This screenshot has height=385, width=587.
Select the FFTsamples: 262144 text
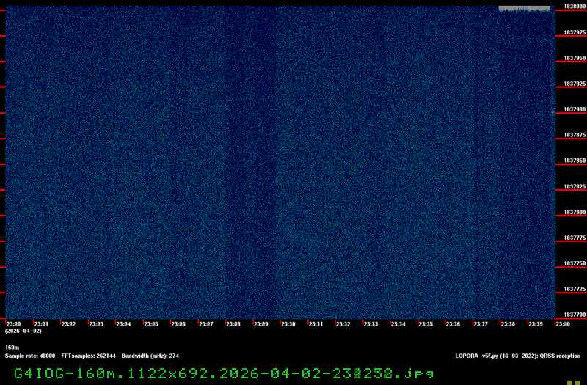point(88,356)
